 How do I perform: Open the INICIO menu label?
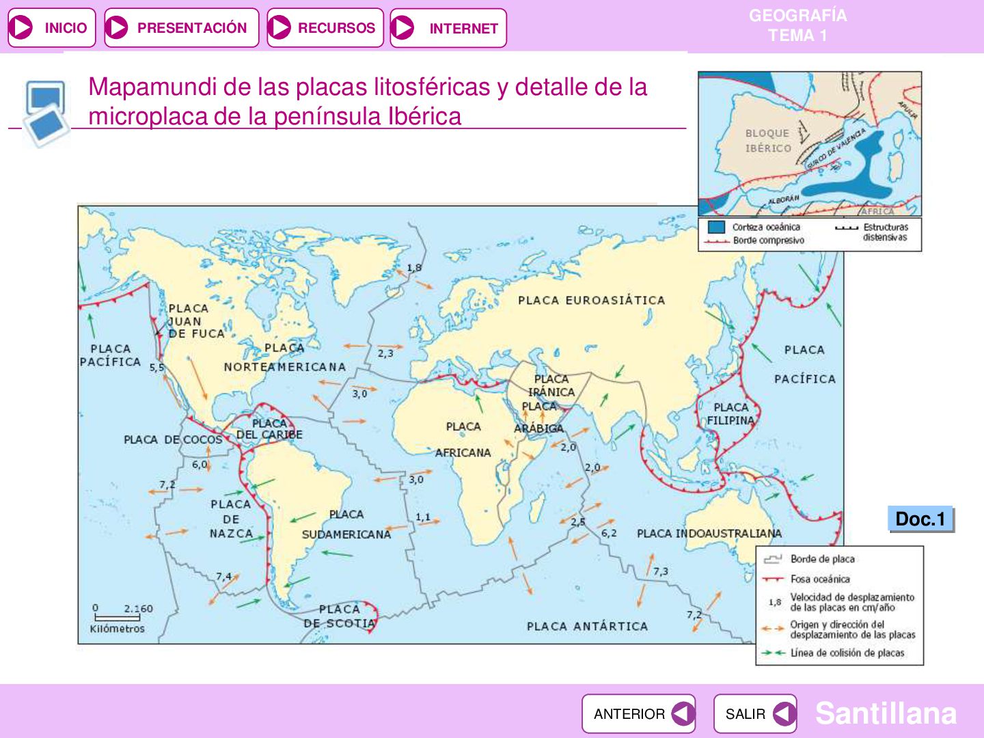point(66,28)
